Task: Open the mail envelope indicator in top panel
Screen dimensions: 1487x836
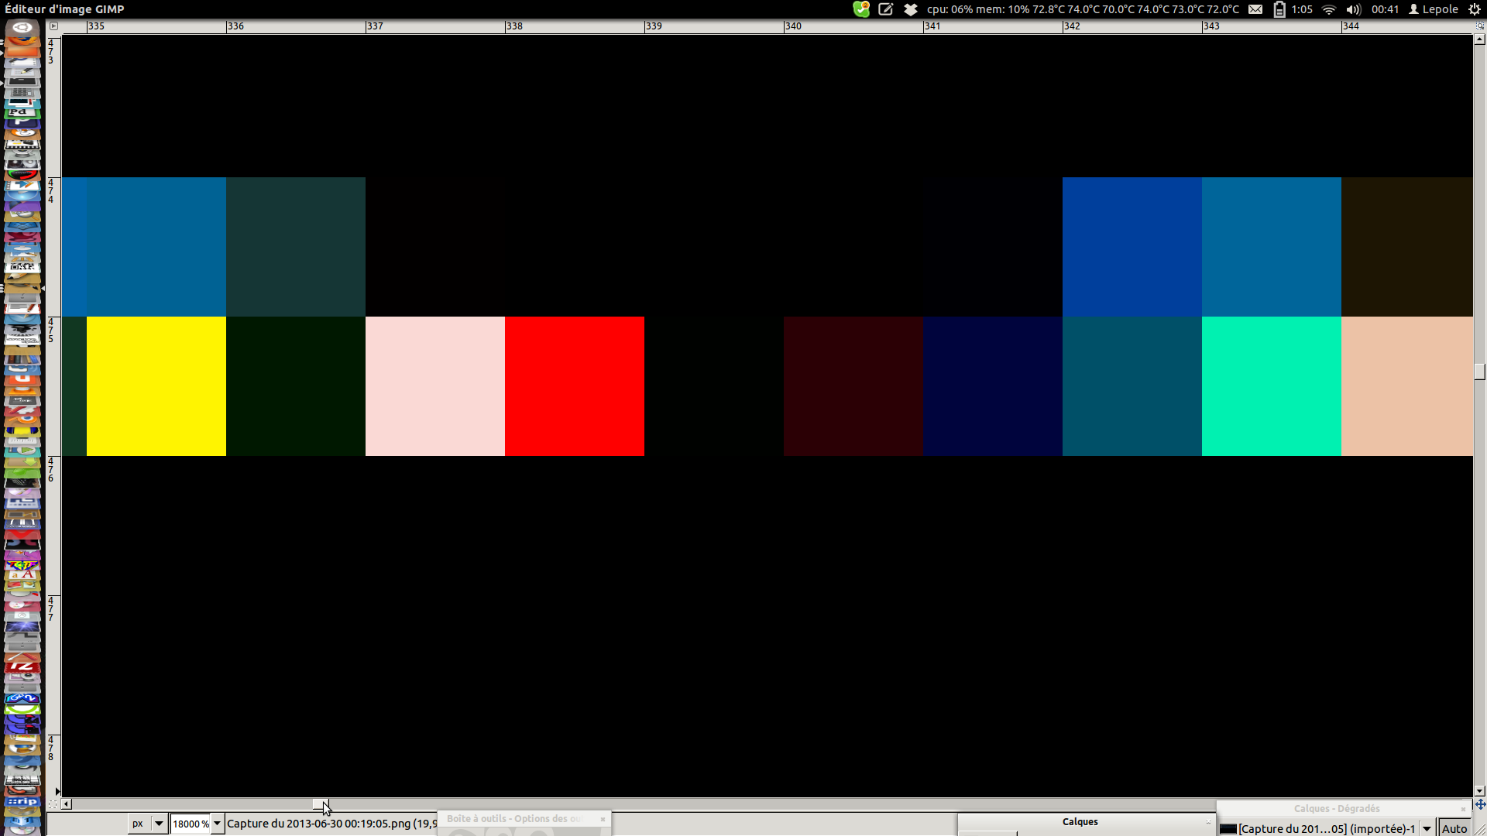Action: coord(1255,9)
